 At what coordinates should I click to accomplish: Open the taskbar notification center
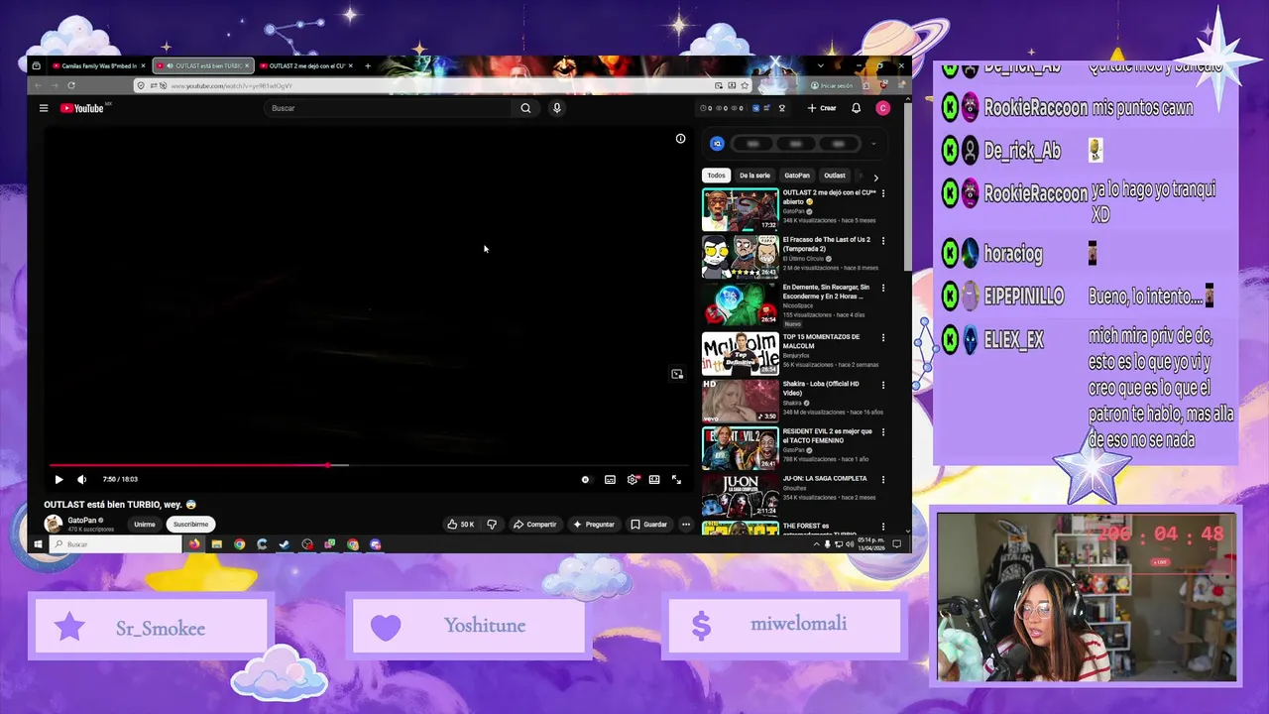(897, 544)
